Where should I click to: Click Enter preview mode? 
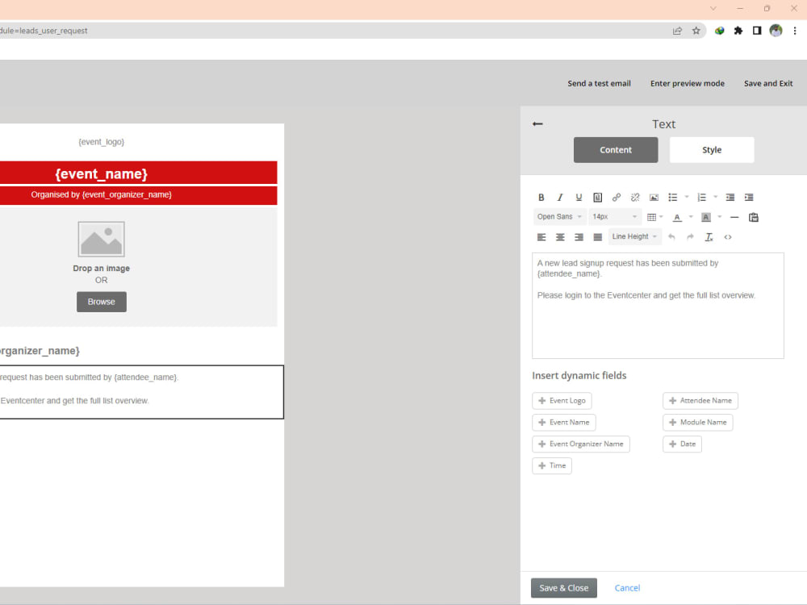pyautogui.click(x=687, y=83)
